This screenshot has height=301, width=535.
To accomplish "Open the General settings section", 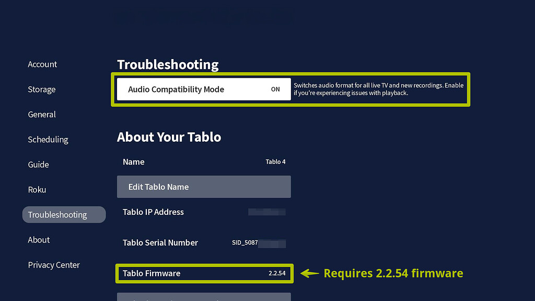I will pyautogui.click(x=42, y=114).
